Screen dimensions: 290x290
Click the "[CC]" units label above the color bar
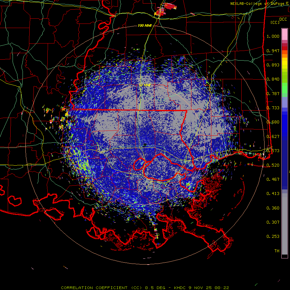[275, 22]
